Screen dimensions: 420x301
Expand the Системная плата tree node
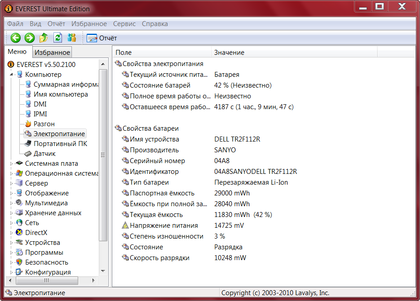[x=12, y=164]
